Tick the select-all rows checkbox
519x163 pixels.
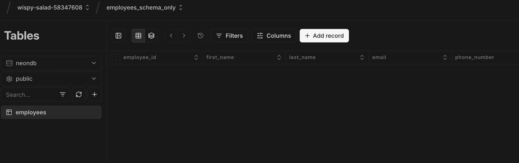click(x=113, y=57)
